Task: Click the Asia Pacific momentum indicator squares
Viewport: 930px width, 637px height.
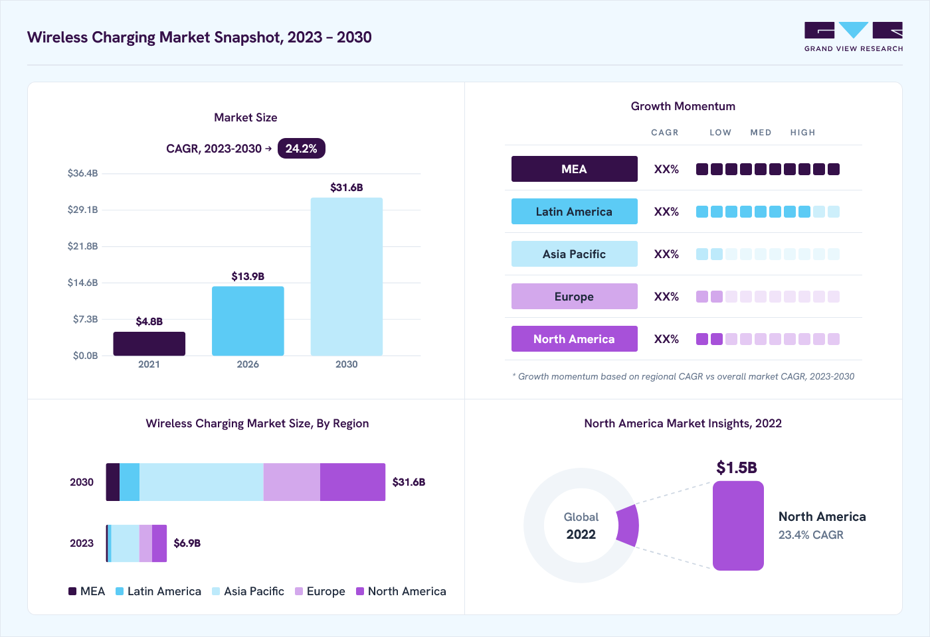Action: point(768,254)
